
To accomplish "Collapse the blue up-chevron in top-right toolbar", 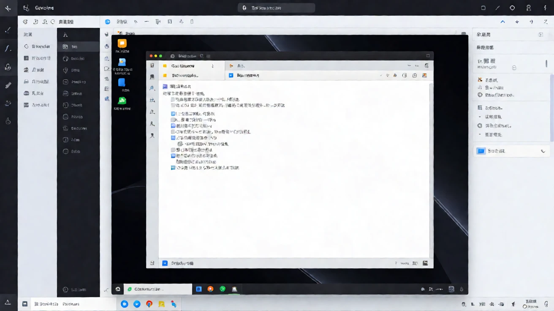I will [x=502, y=22].
